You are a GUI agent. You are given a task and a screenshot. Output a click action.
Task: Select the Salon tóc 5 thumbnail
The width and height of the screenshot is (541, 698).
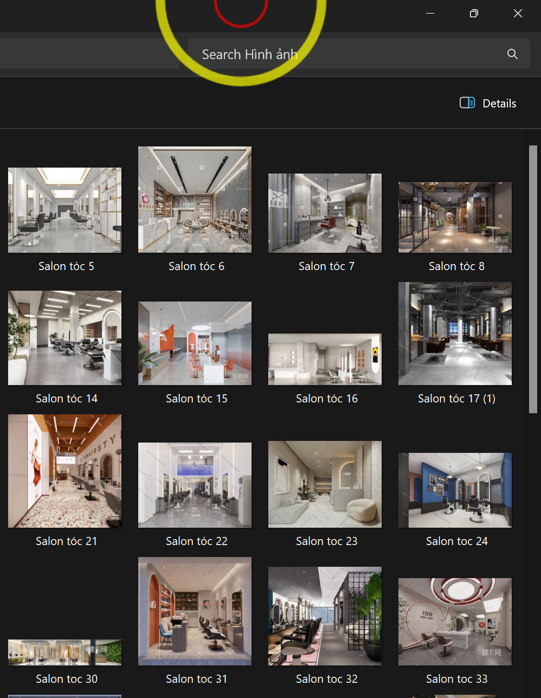point(65,210)
